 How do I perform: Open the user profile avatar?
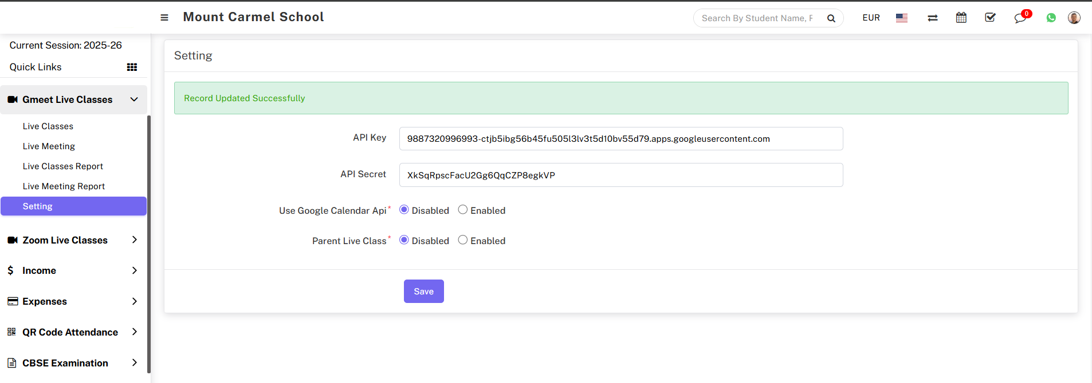point(1074,18)
